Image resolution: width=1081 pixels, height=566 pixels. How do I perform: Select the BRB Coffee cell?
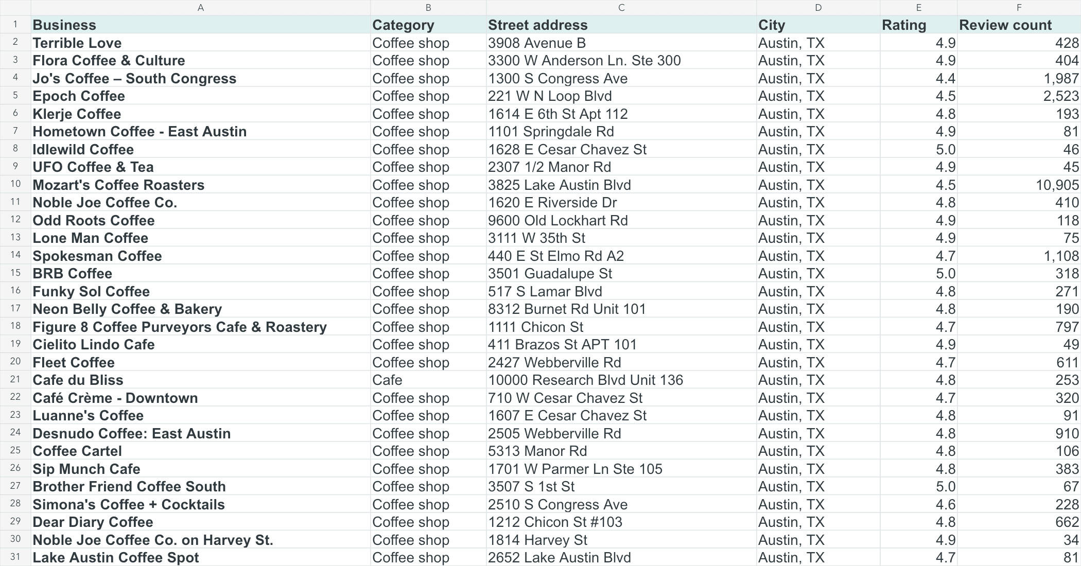(201, 273)
